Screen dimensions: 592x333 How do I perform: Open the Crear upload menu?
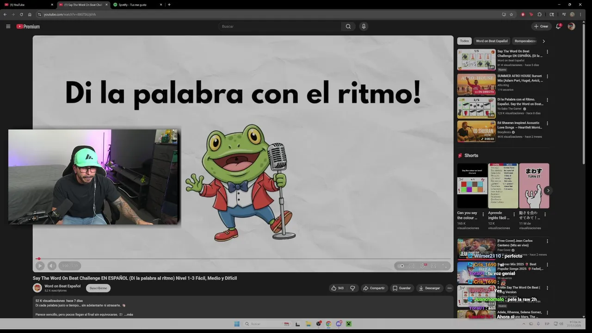[541, 26]
